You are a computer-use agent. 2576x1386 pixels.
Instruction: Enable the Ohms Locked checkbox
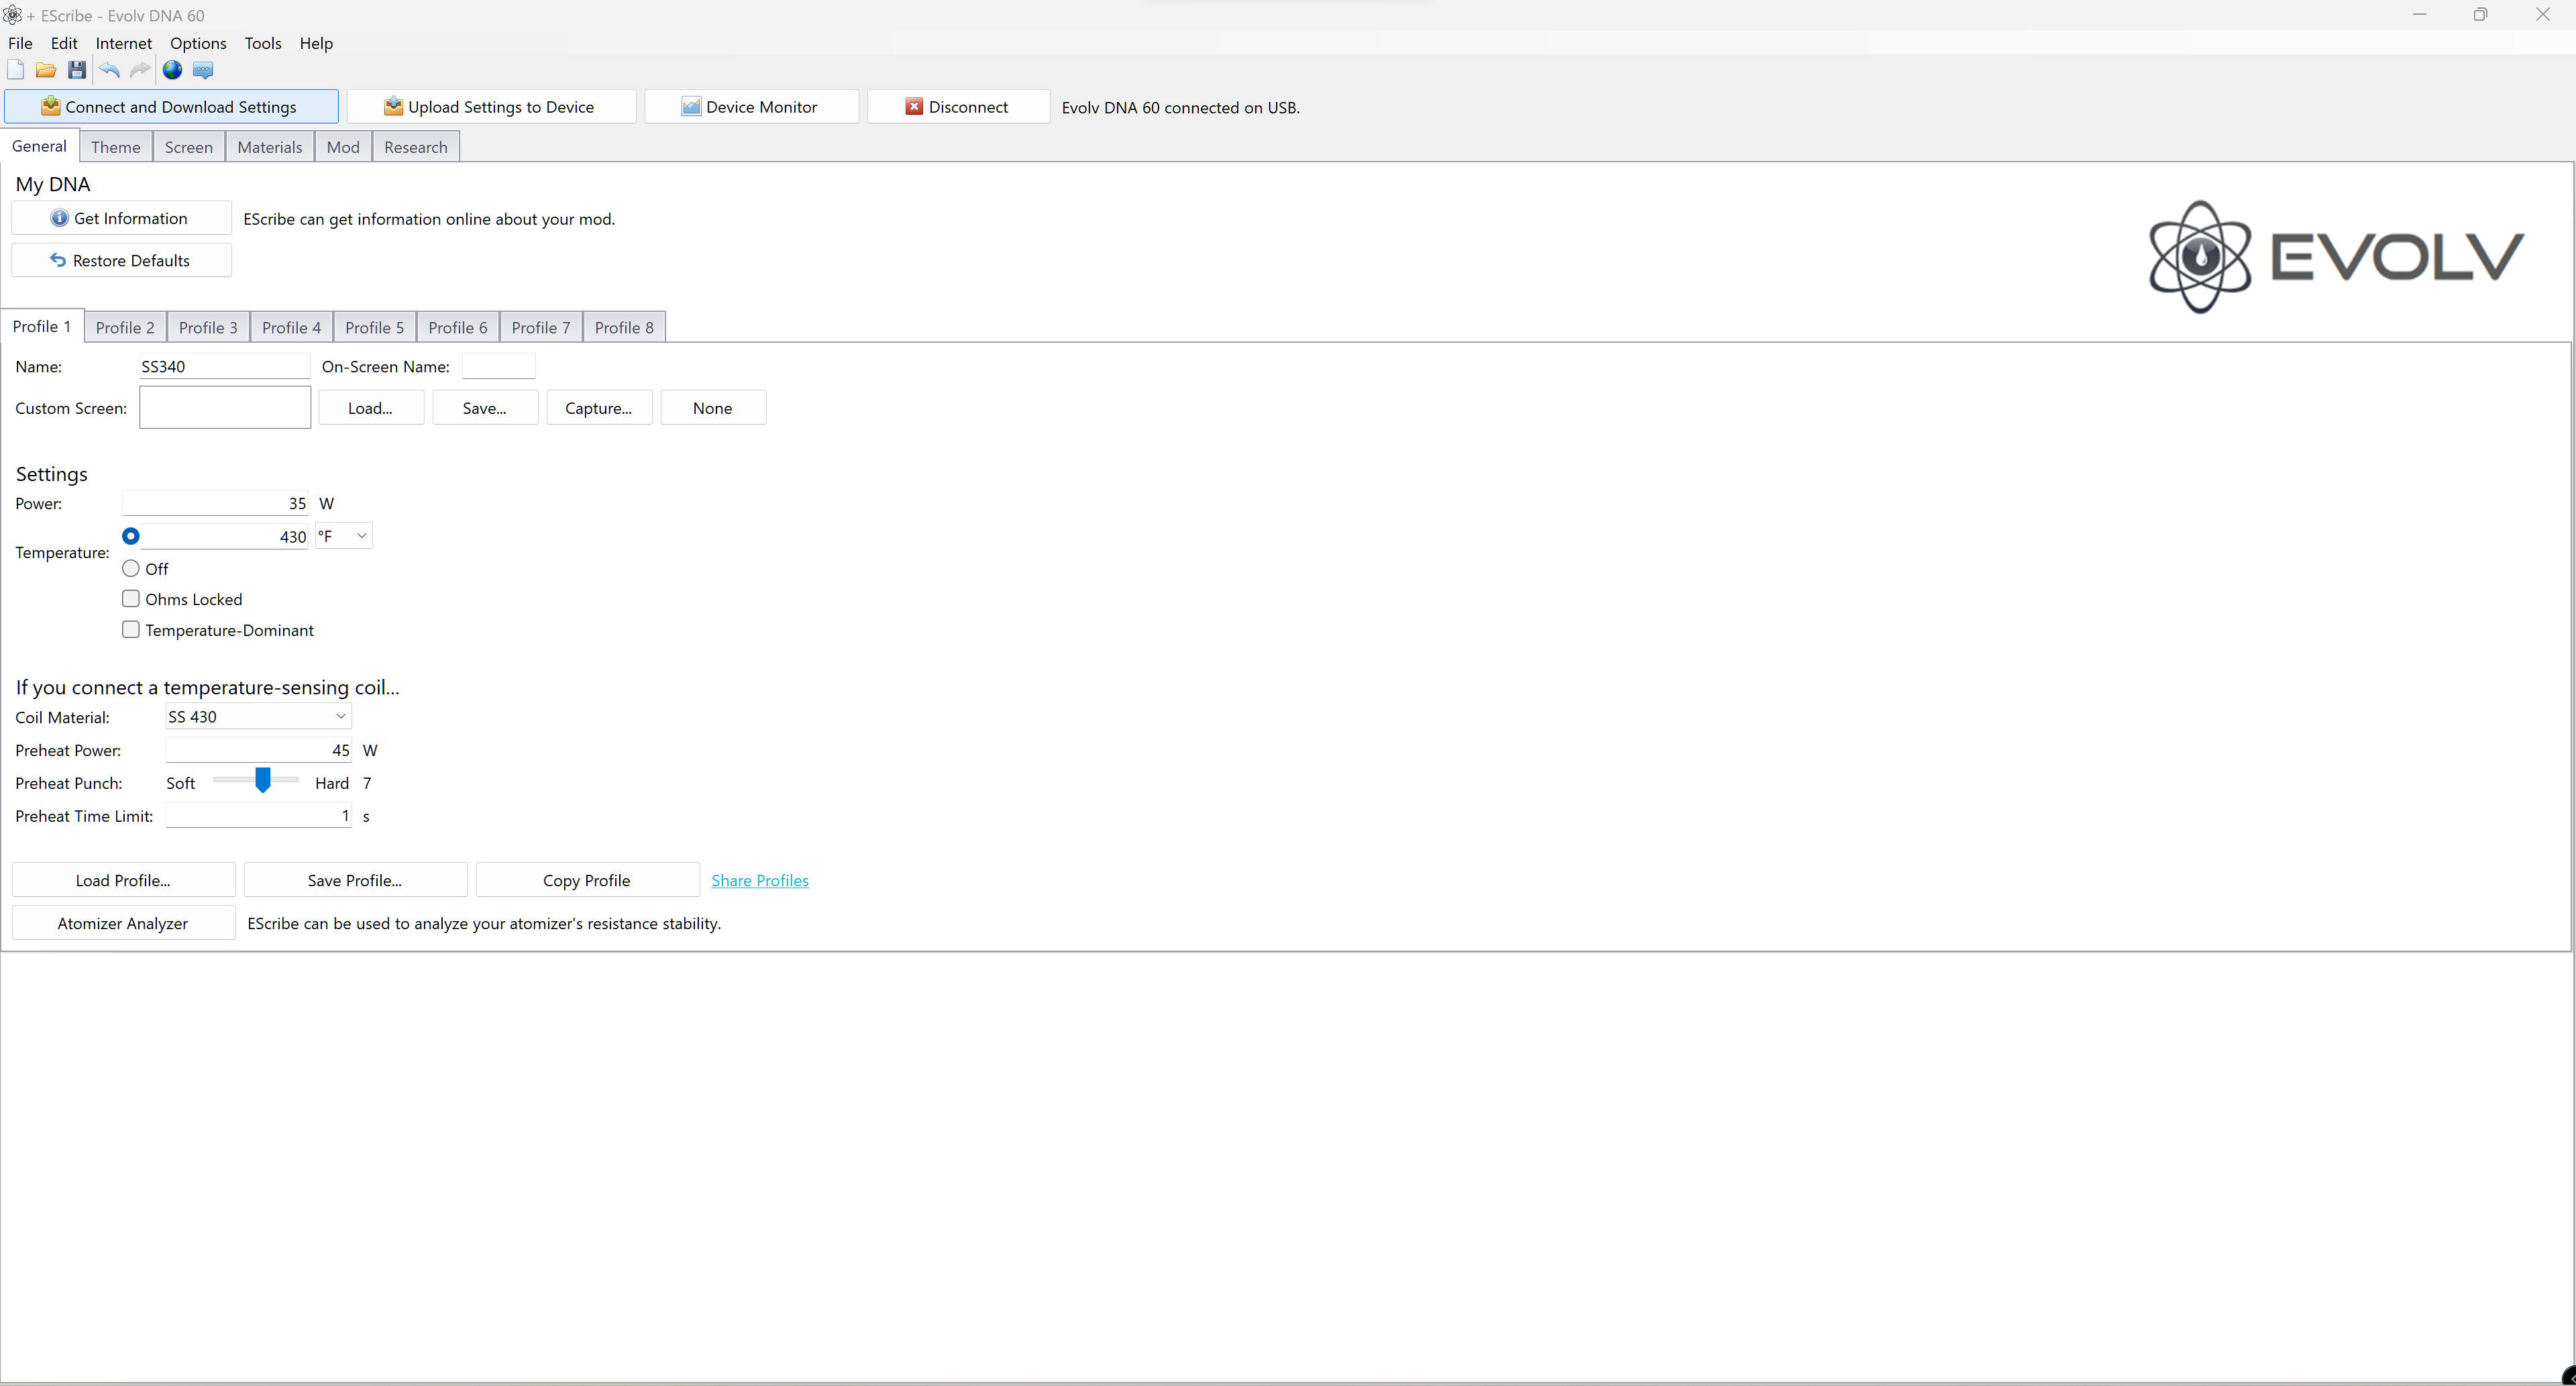131,599
